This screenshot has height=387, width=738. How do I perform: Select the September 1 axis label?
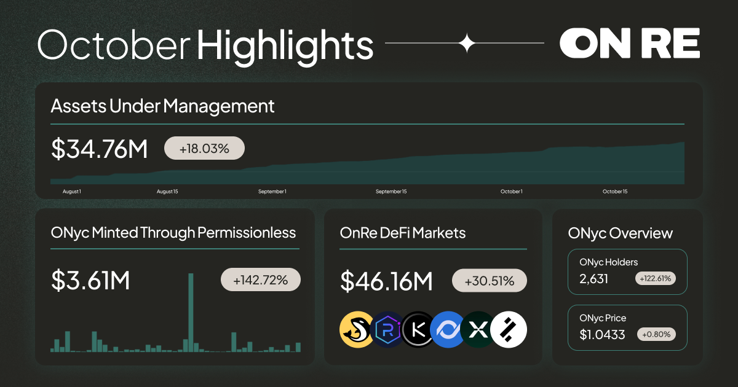tap(272, 192)
